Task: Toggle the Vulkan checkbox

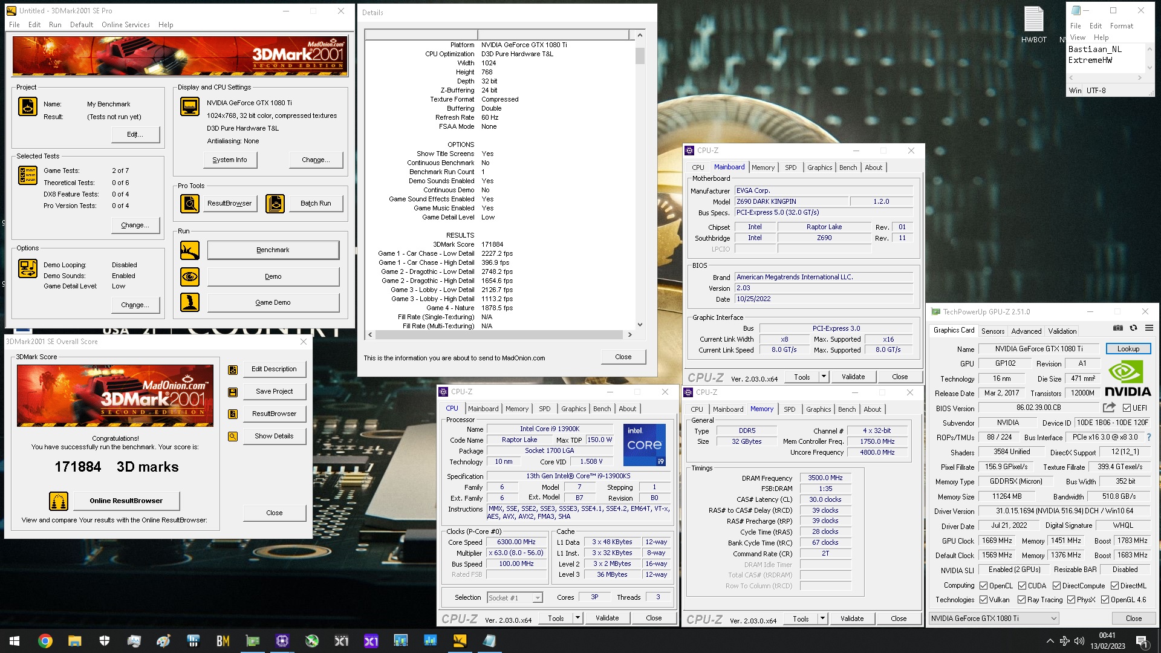Action: [984, 600]
